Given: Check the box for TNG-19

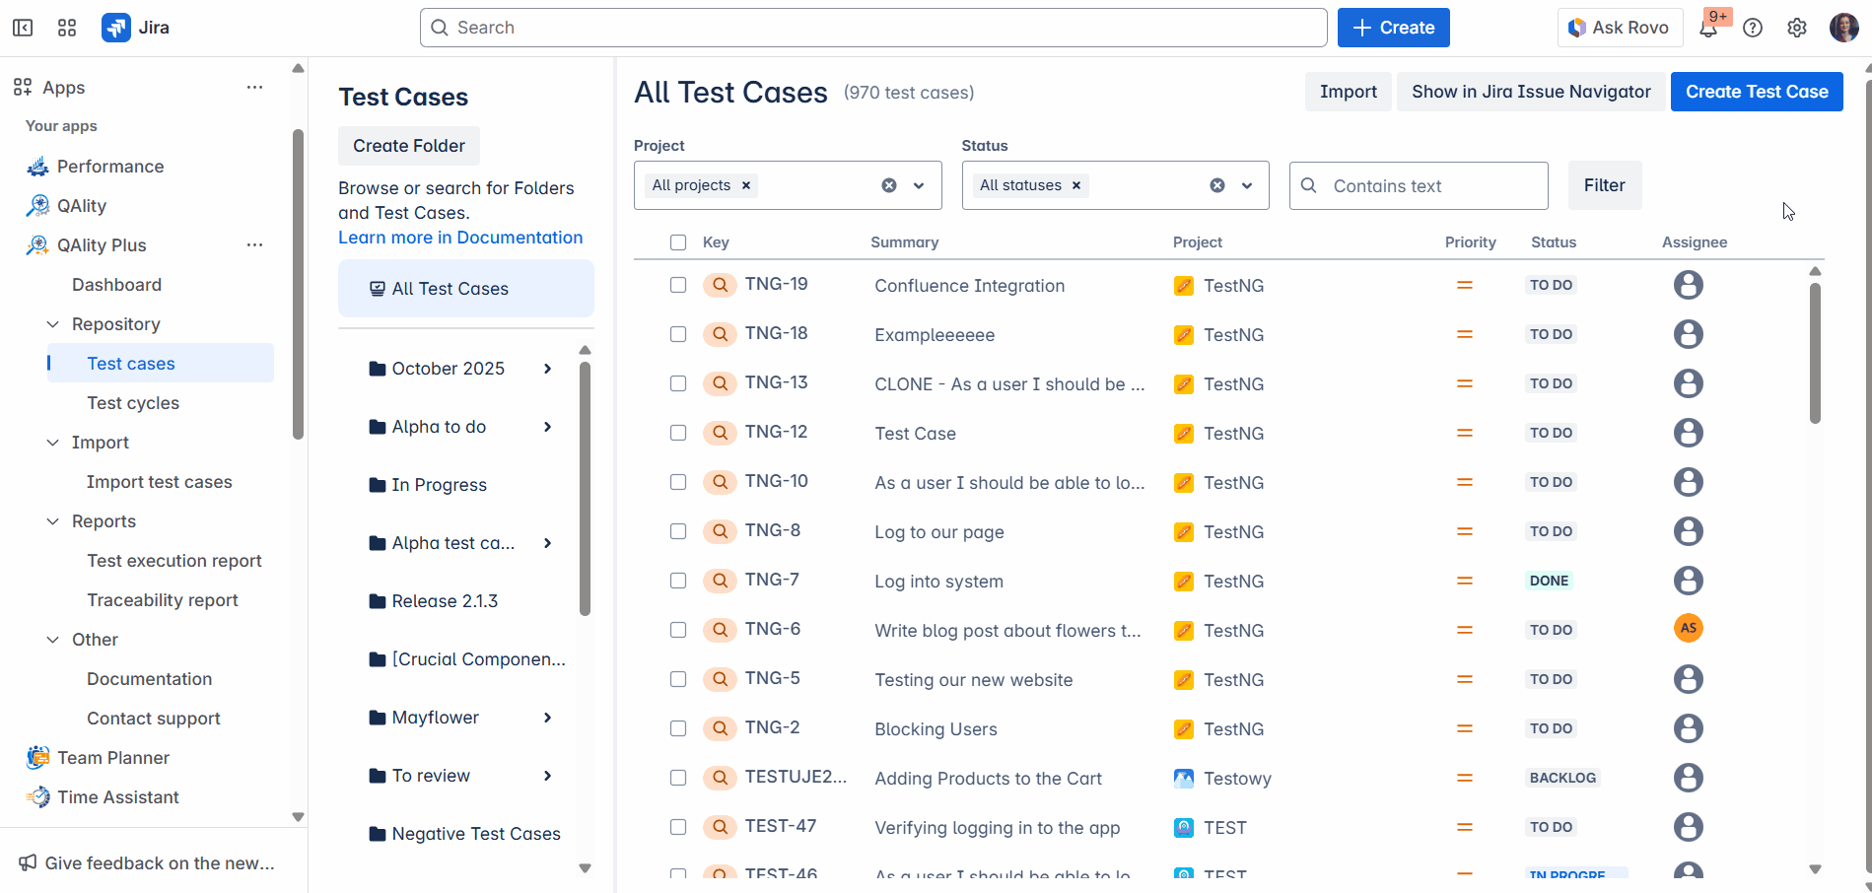Looking at the screenshot, I should [x=678, y=285].
